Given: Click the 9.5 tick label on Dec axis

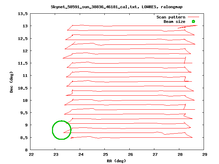Looking at the screenshot, I should 24,113.
